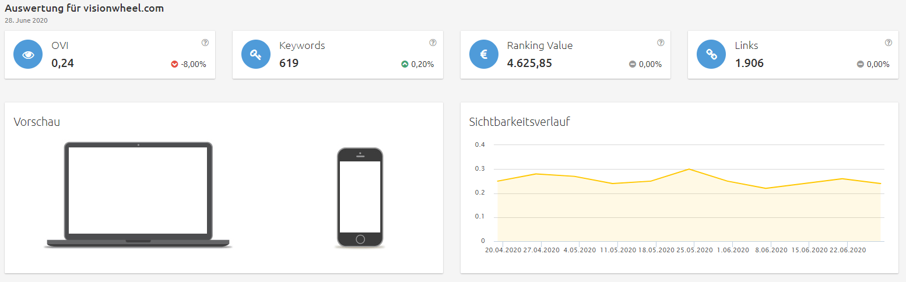Open help question mark on OVI card
Viewport: 906px width, 282px height.
[205, 43]
